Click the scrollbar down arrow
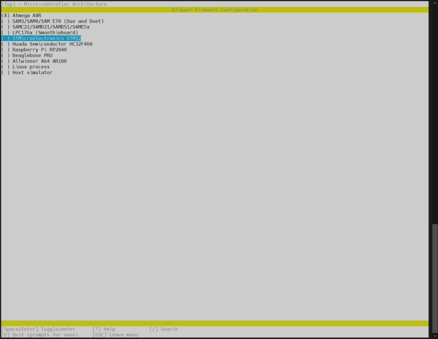This screenshot has height=339, width=438. 435,336
